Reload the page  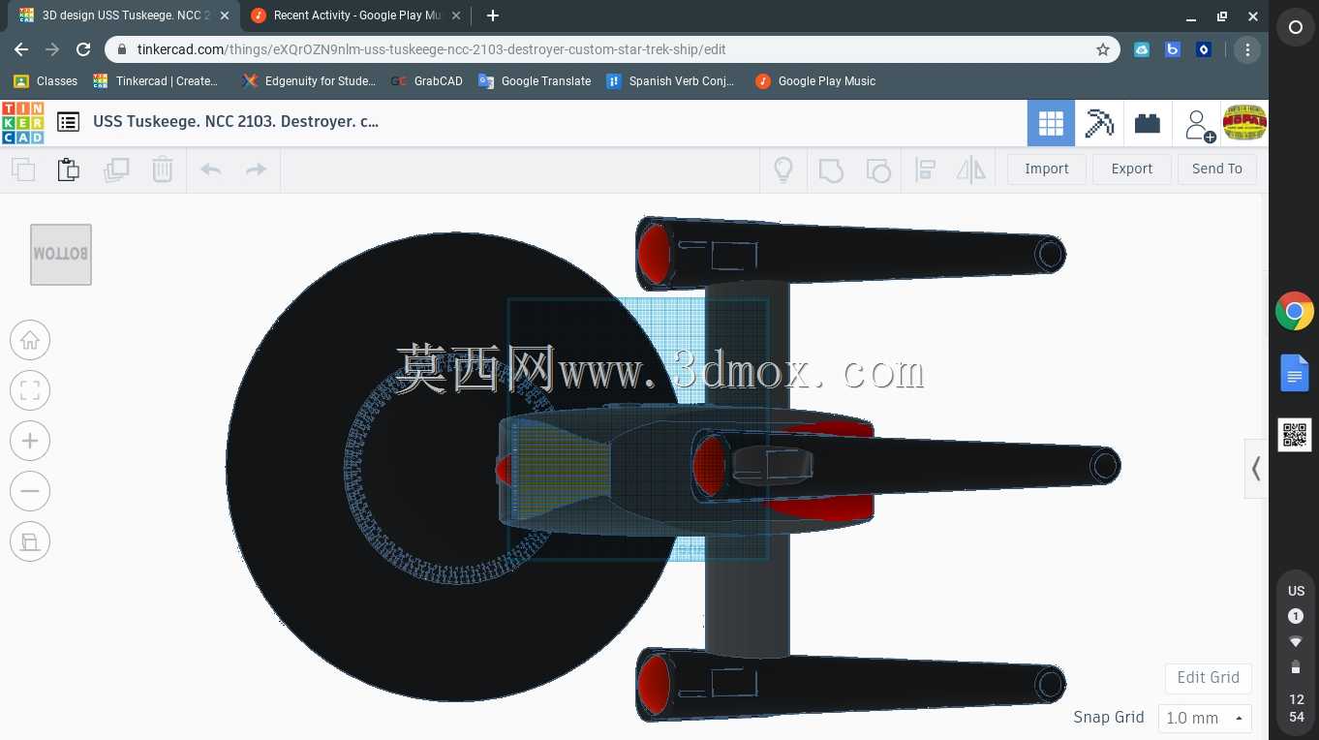click(83, 49)
